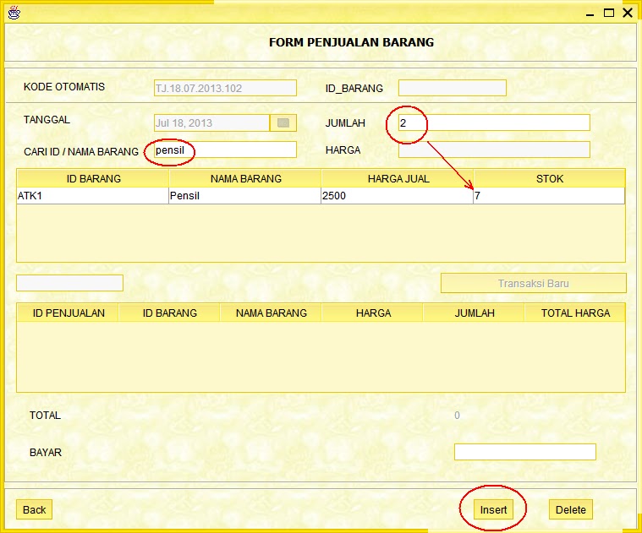This screenshot has height=533, width=642.
Task: Focus the BAYAR payment field
Action: pyautogui.click(x=525, y=452)
